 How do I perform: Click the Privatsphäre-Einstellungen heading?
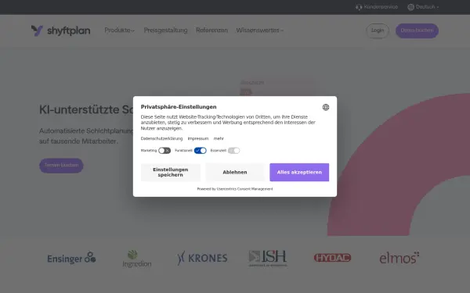click(x=179, y=107)
